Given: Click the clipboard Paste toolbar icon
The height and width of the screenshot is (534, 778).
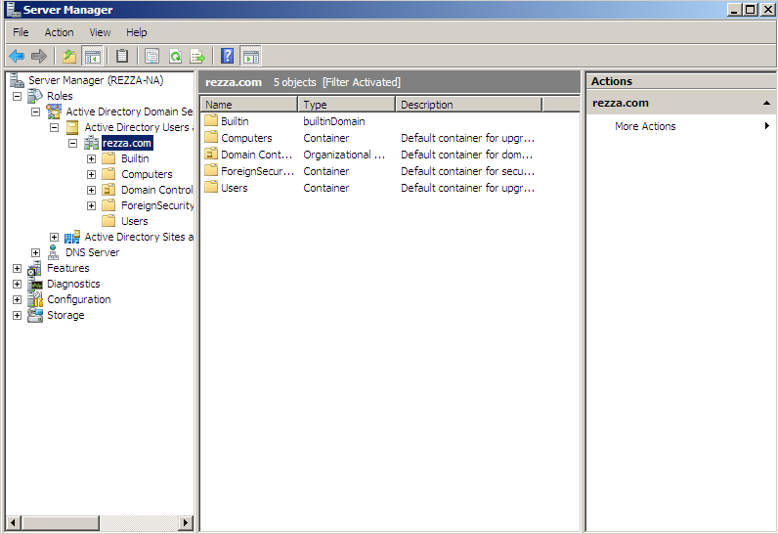Looking at the screenshot, I should click(x=122, y=56).
